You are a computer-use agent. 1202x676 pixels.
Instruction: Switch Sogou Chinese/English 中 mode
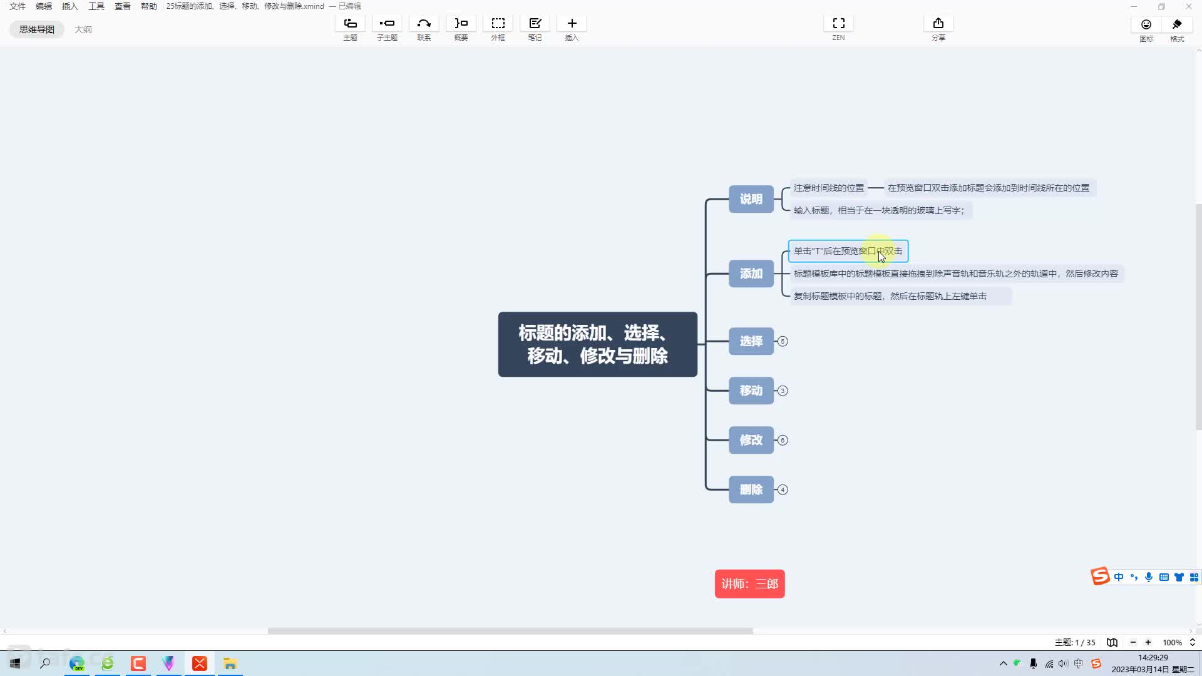coord(1119,577)
